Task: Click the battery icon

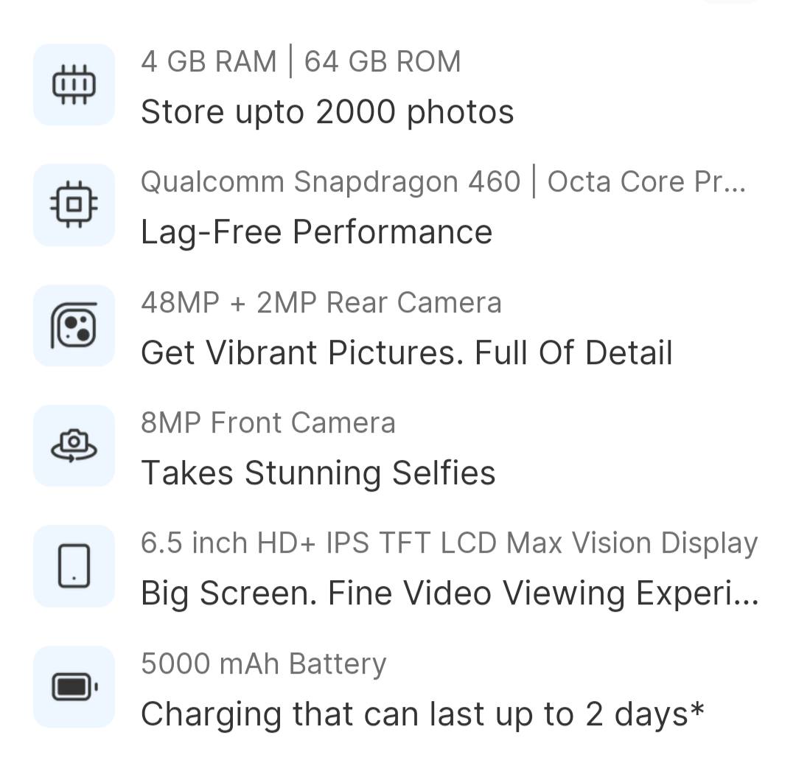Action: coord(74,687)
